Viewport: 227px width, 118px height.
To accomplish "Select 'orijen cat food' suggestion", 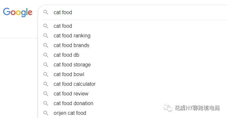I will [x=133, y=113].
